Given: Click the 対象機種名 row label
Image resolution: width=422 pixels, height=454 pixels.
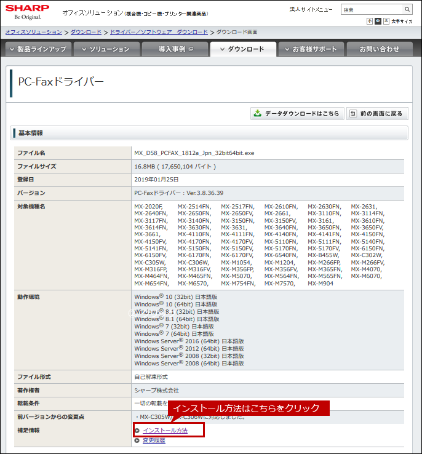Looking at the screenshot, I should coord(31,207).
